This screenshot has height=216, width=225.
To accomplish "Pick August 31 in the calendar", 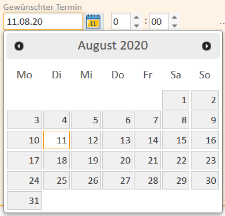I will click(24, 200).
